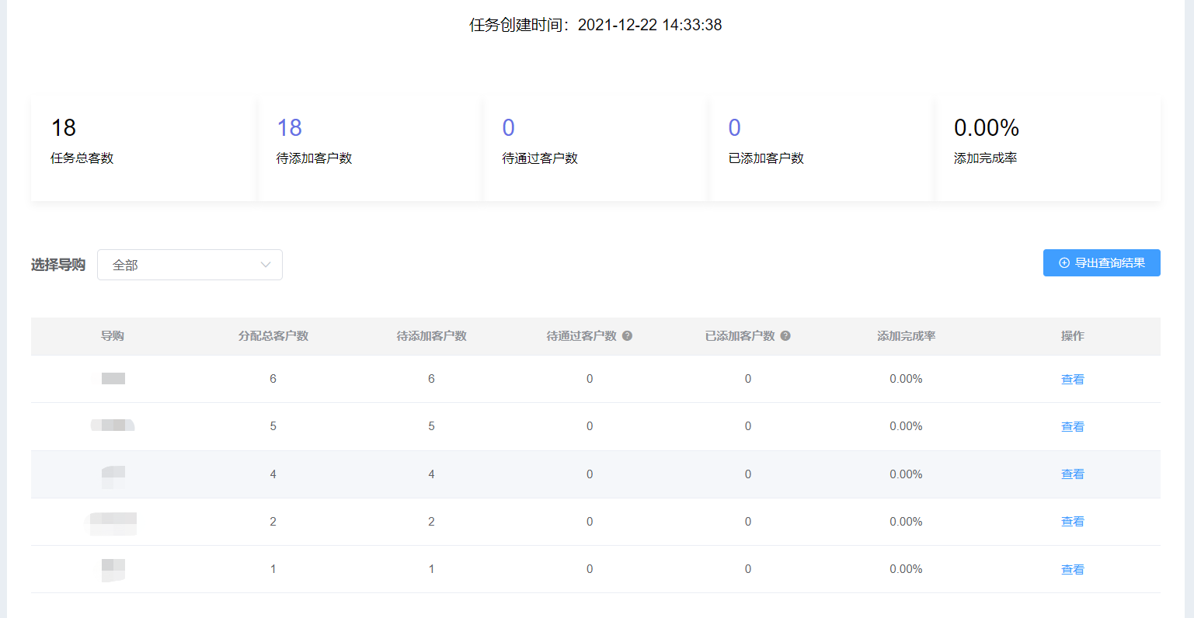The width and height of the screenshot is (1194, 618).
Task: Click the blue 0 in 待通过客户数 card
Action: click(x=508, y=128)
